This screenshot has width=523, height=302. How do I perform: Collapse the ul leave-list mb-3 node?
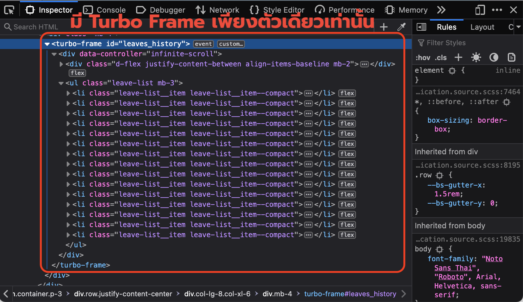point(61,83)
